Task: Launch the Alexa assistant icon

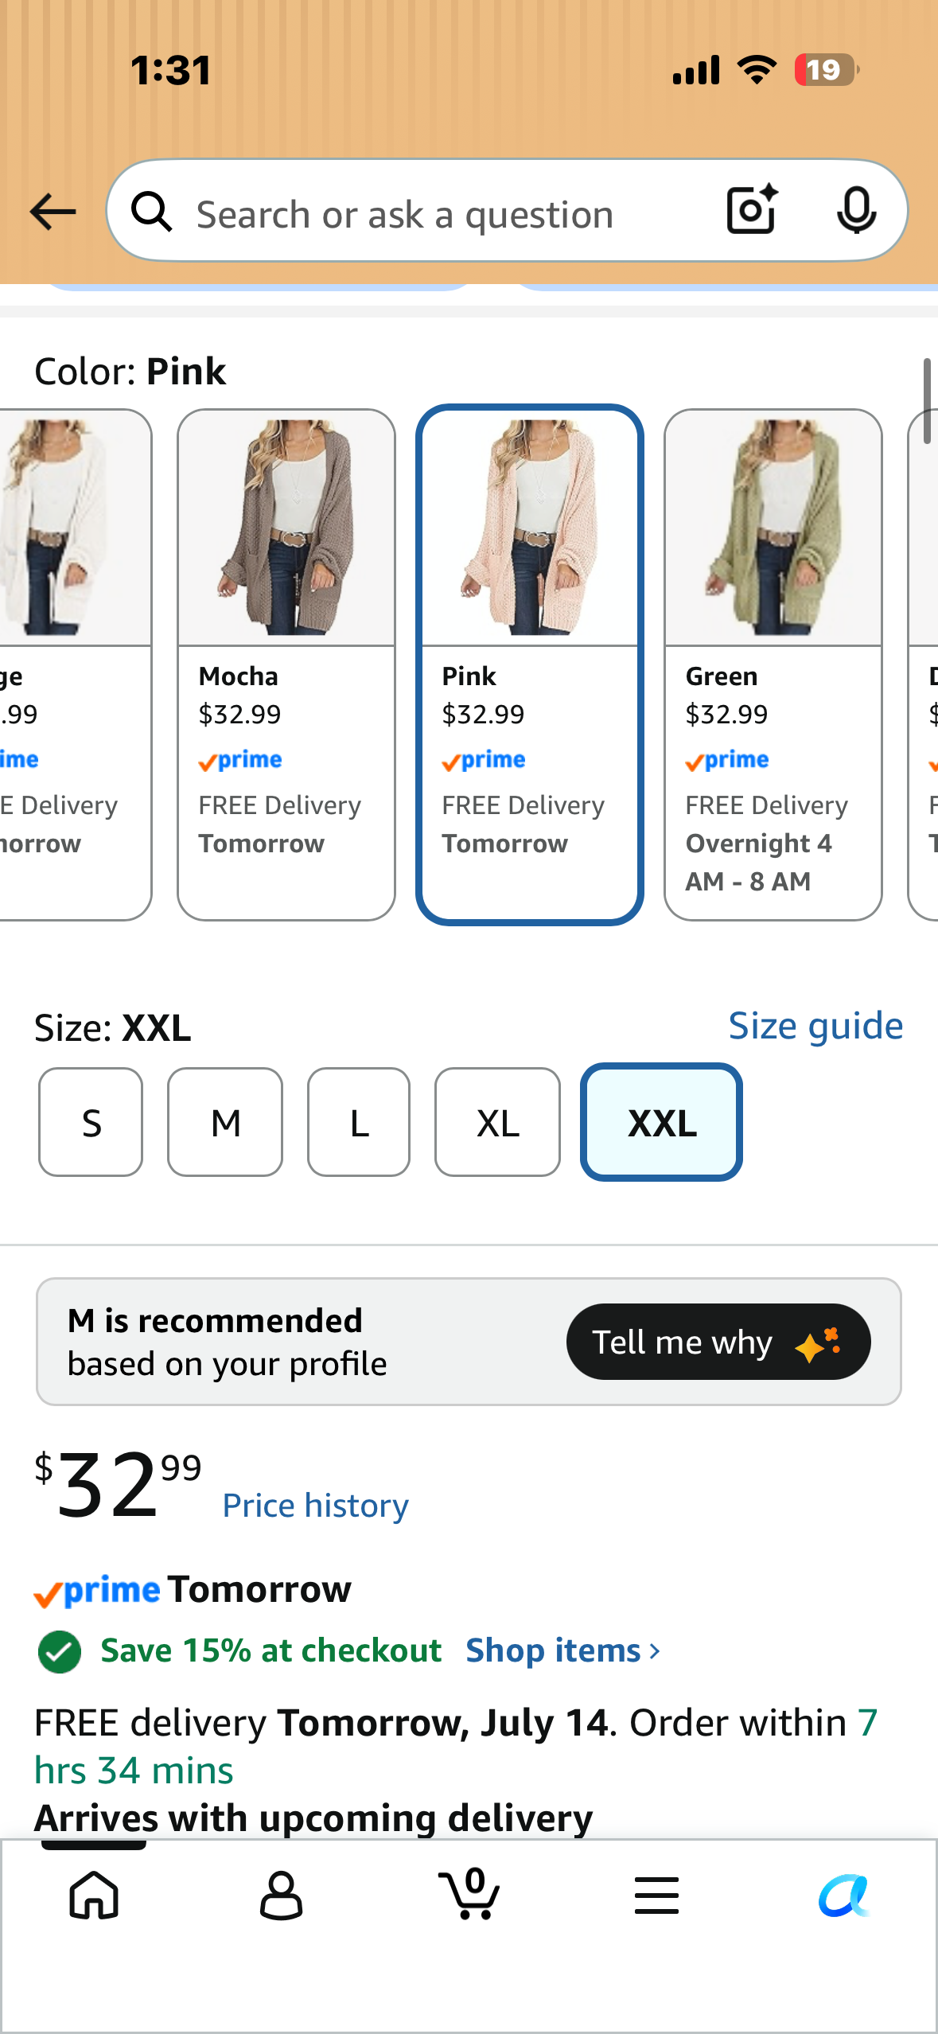Action: (844, 1895)
